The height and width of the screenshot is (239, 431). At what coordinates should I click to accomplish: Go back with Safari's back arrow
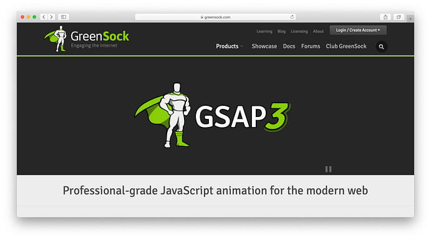(44, 17)
